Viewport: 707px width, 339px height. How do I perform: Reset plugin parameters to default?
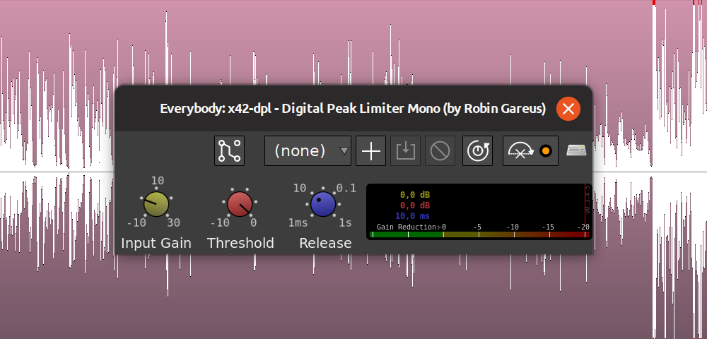click(x=477, y=151)
